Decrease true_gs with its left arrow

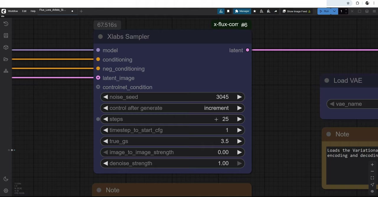[105, 141]
